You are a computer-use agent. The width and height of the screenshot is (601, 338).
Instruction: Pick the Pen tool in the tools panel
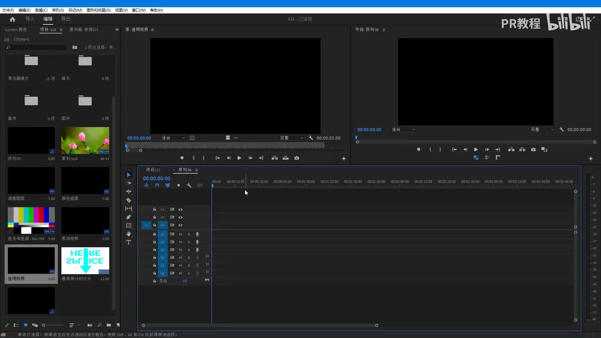pyautogui.click(x=129, y=217)
